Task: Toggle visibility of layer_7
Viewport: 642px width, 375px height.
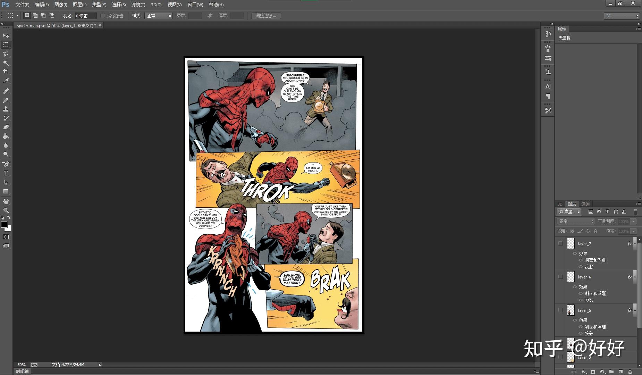Action: 560,243
